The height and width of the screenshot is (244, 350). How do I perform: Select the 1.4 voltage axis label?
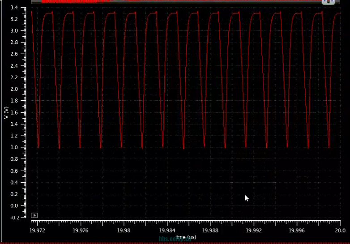[14, 124]
